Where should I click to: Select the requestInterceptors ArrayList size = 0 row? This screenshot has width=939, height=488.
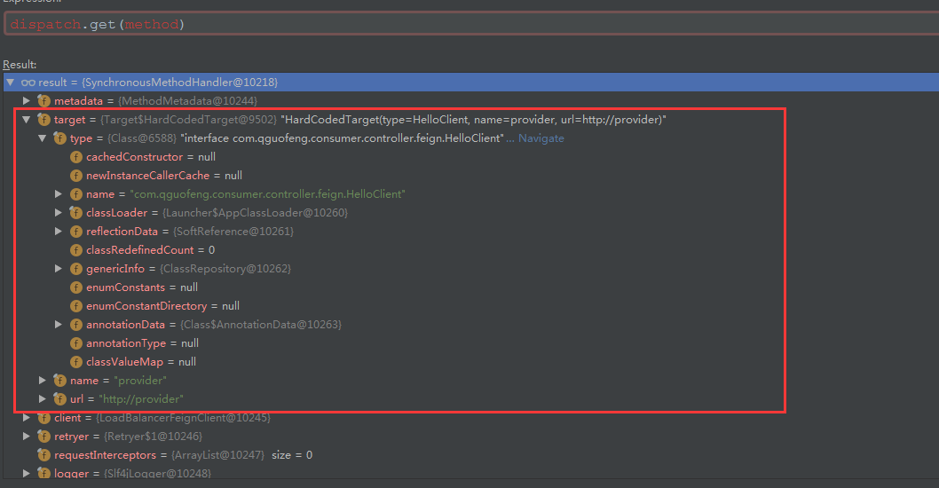(175, 454)
